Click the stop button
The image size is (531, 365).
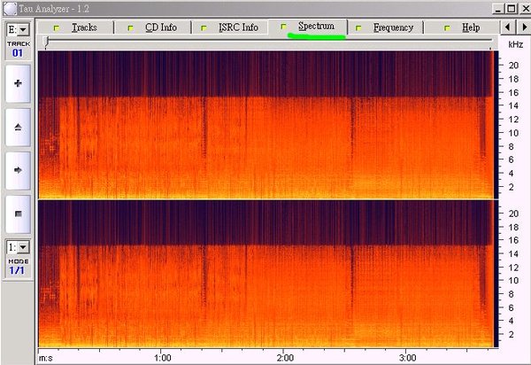18,214
